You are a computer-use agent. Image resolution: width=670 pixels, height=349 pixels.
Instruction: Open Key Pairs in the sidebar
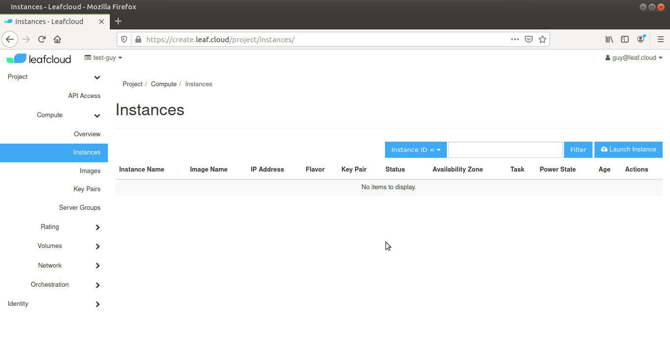pyautogui.click(x=87, y=189)
